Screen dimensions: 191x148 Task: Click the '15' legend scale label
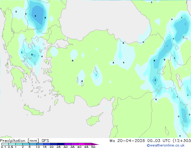coord(45,147)
